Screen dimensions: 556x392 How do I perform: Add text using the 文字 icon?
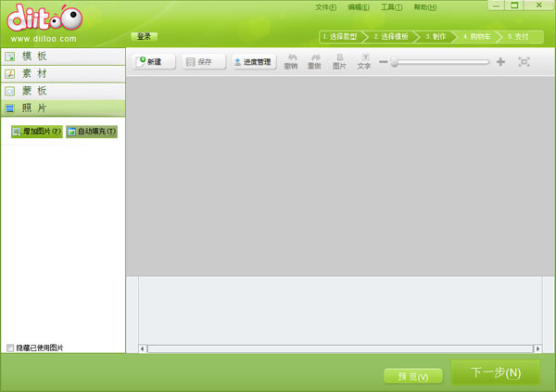click(364, 61)
